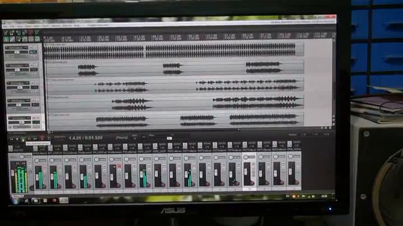Pause playback in transport bar
Screen dimensions: 403x226
click(x=29, y=139)
